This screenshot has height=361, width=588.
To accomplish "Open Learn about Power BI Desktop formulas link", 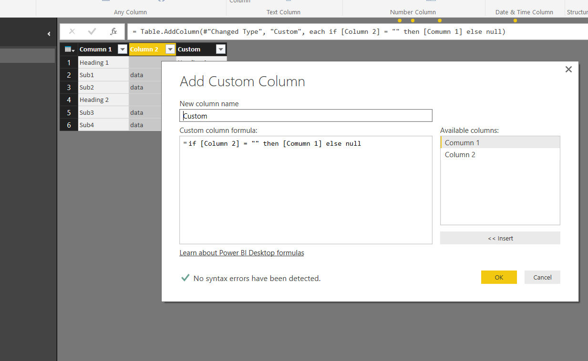I will click(242, 253).
